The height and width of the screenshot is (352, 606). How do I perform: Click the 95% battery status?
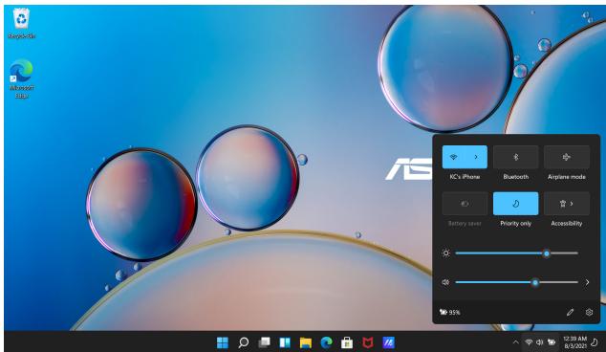pos(450,312)
